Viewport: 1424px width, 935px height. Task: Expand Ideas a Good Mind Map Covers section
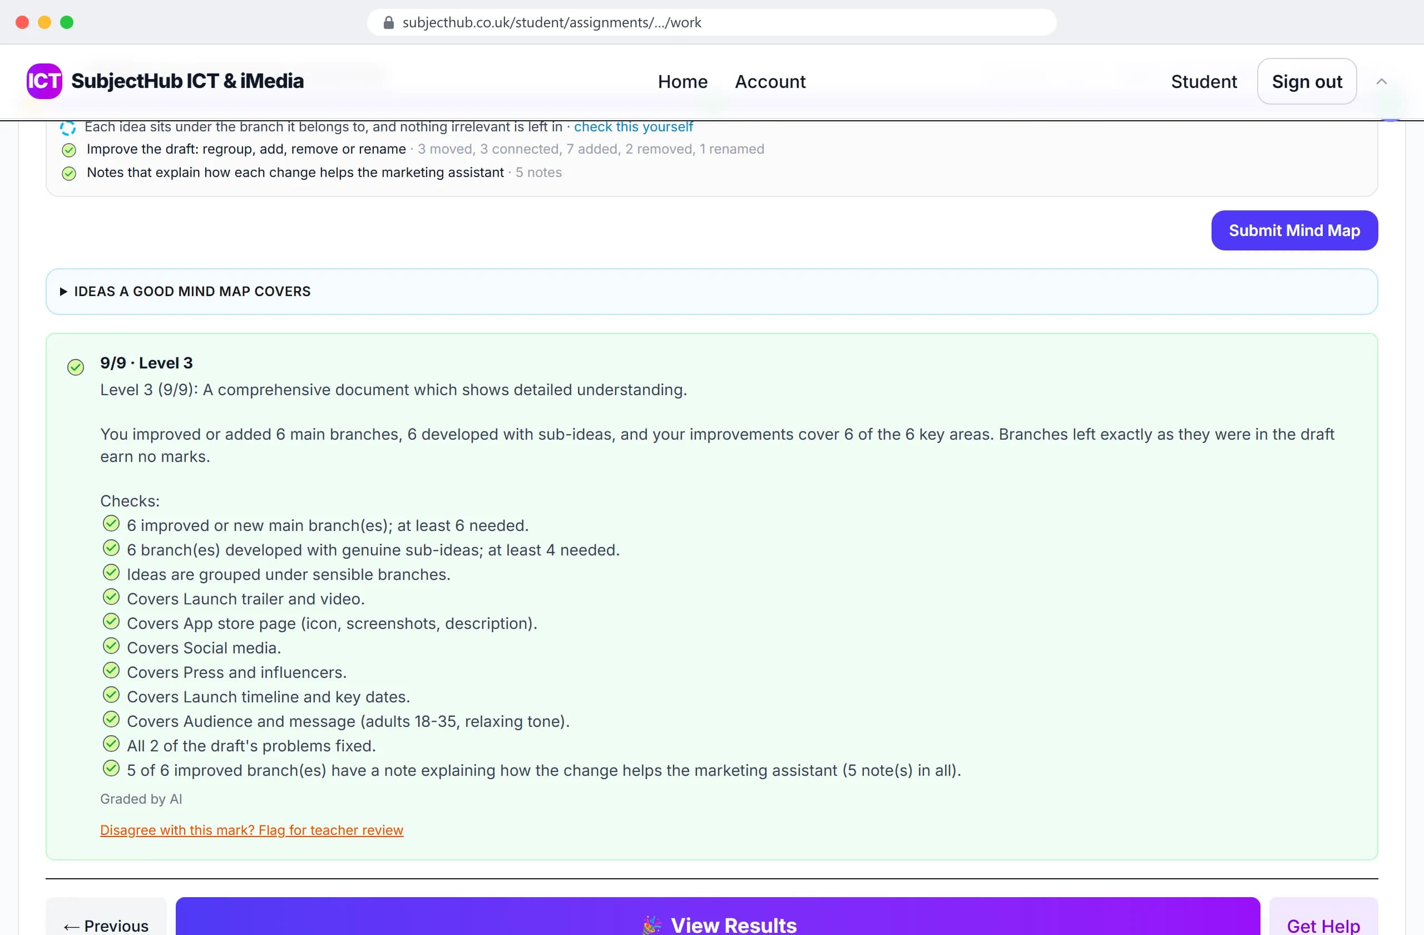711,292
